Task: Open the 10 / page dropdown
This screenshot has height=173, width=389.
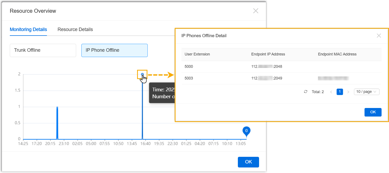Action: pos(366,92)
